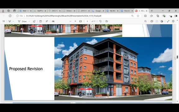Open the favorites list

click(152, 16)
